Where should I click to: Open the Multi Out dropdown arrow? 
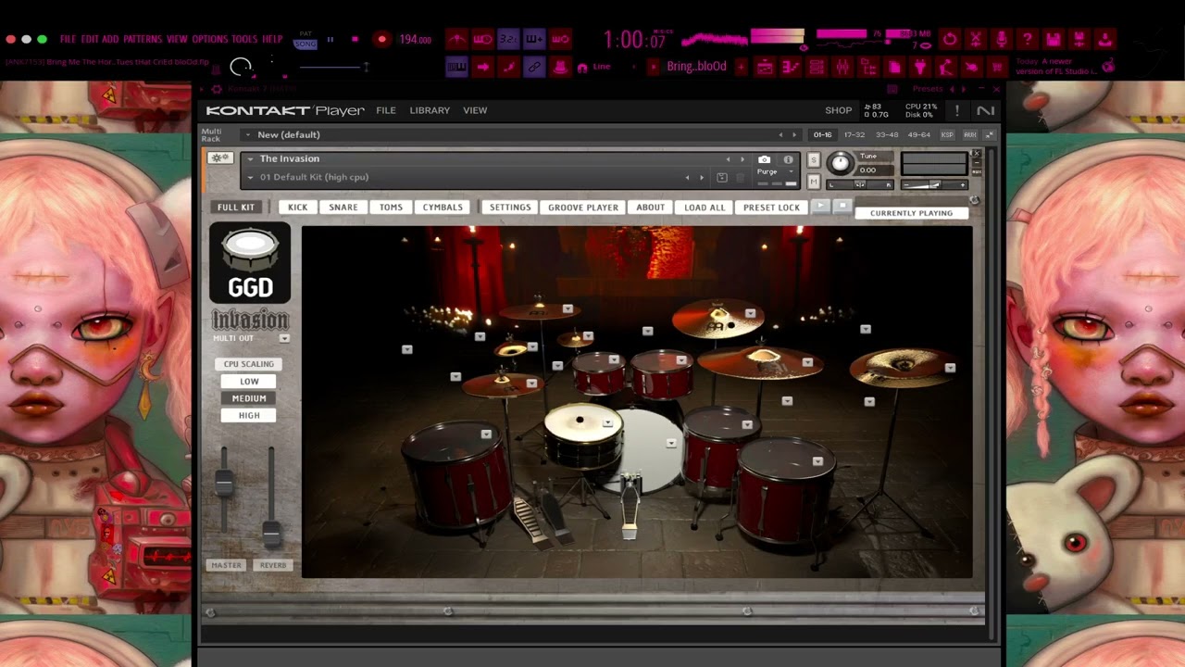click(284, 338)
